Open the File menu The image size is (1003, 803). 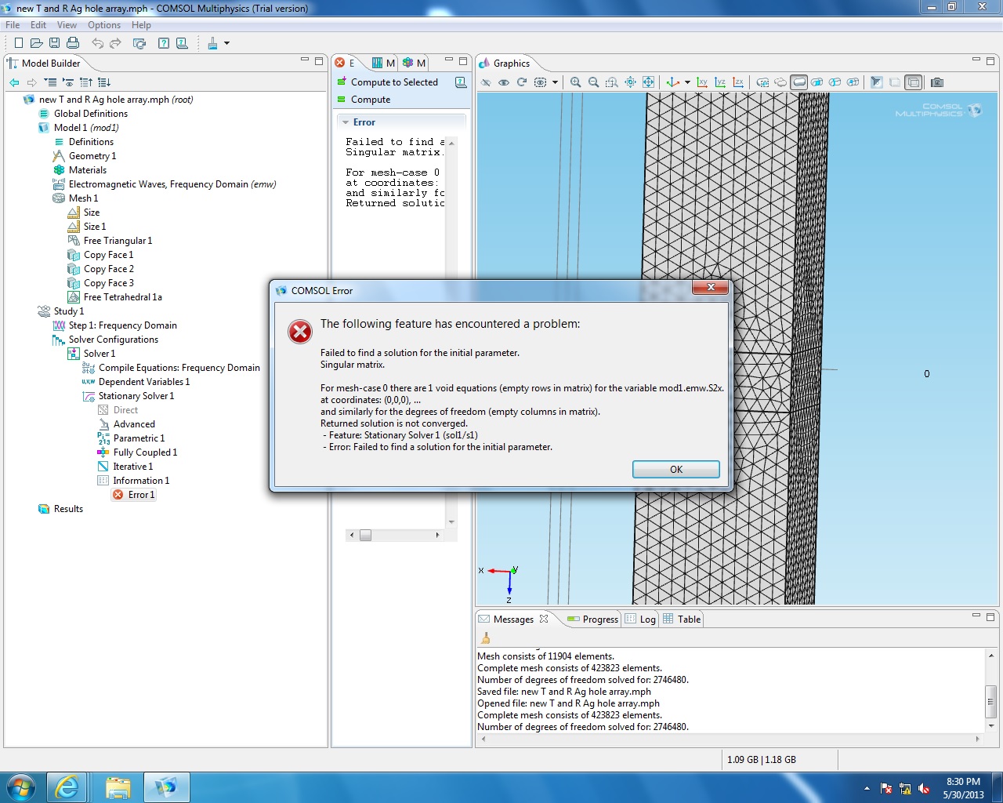coord(13,25)
